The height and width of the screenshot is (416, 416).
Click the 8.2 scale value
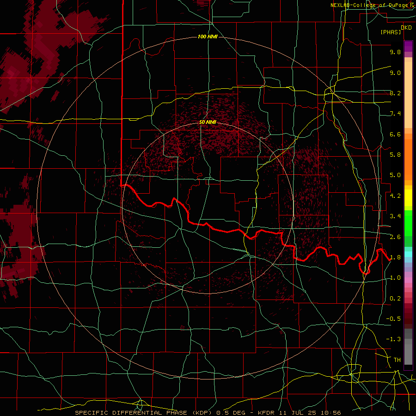coord(395,93)
